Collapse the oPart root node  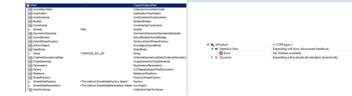click(28, 5)
